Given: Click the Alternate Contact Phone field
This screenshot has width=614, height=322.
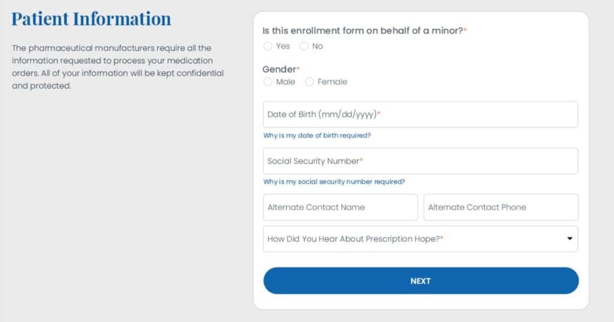Looking at the screenshot, I should coord(501,207).
